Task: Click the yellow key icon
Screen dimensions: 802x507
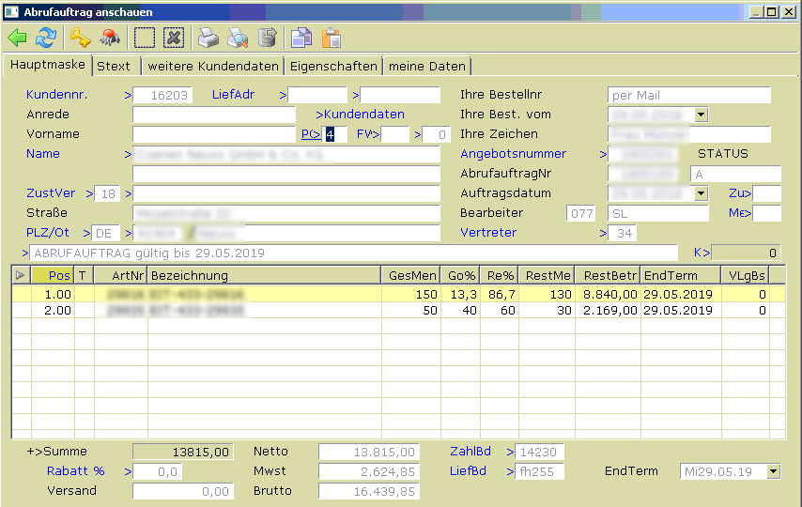Action: click(81, 38)
